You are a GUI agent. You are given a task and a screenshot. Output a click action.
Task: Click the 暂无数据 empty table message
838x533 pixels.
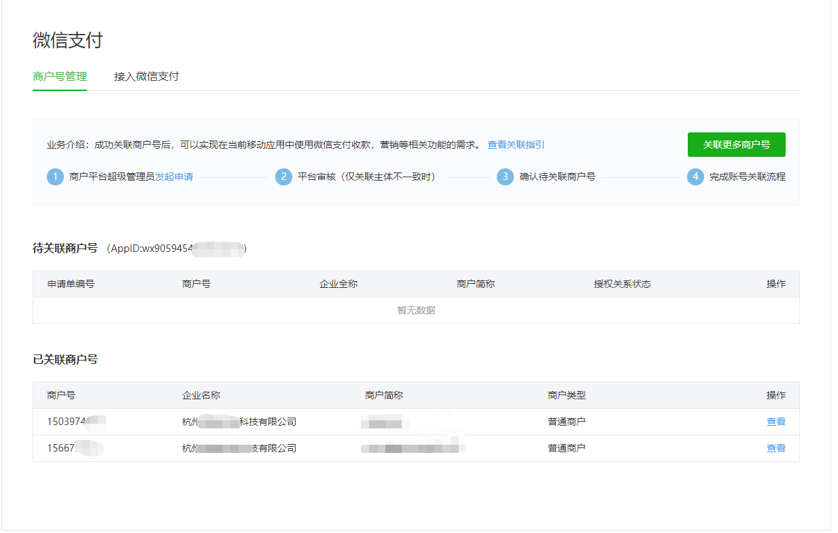click(416, 310)
